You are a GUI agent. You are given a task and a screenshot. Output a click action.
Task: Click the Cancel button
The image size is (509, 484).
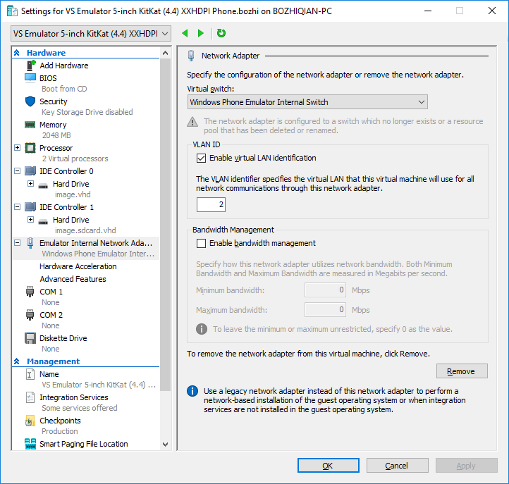pos(397,466)
